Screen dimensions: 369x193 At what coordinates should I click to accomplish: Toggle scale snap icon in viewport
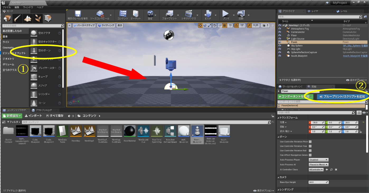click(x=249, y=25)
